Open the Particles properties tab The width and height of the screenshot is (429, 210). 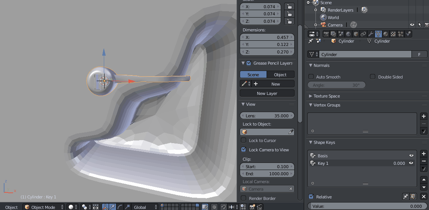pyautogui.click(x=401, y=34)
